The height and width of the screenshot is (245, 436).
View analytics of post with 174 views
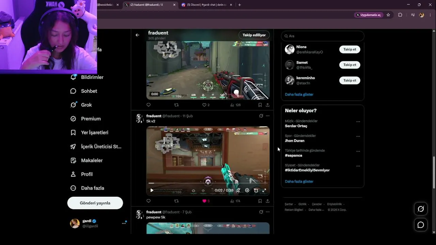pos(235,201)
